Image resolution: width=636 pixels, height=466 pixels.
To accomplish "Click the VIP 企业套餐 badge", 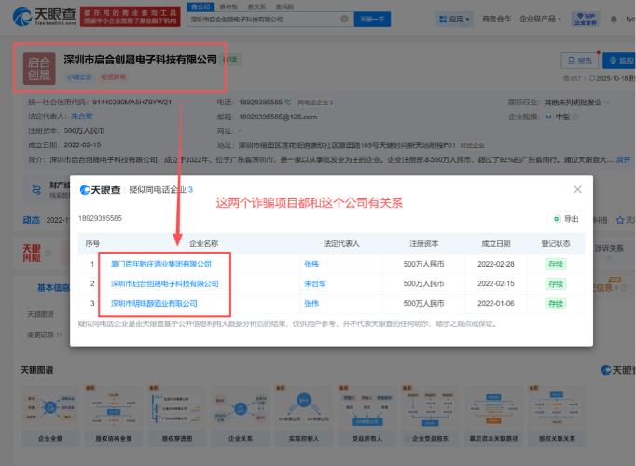I will [x=586, y=19].
